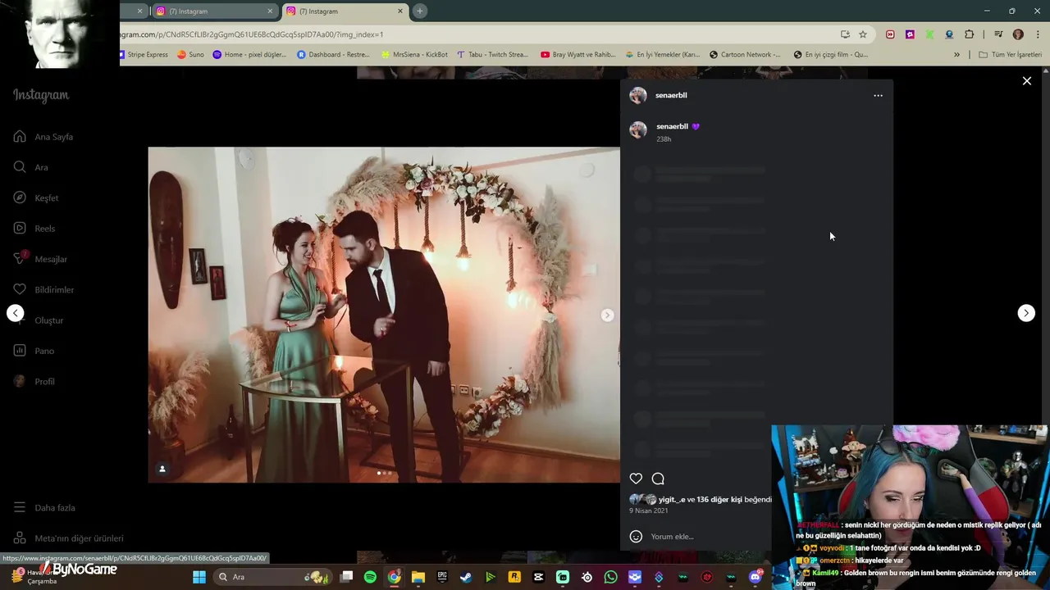Open the Extensions puzzle icon
The height and width of the screenshot is (590, 1050).
pyautogui.click(x=969, y=34)
